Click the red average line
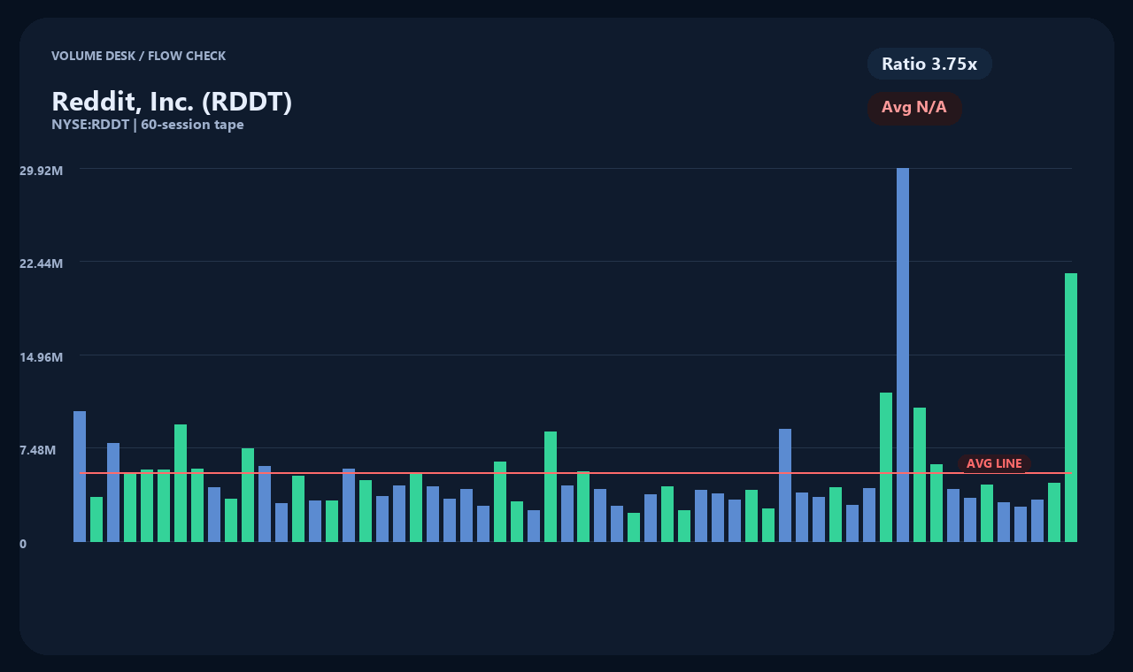The height and width of the screenshot is (672, 1133). click(x=575, y=473)
